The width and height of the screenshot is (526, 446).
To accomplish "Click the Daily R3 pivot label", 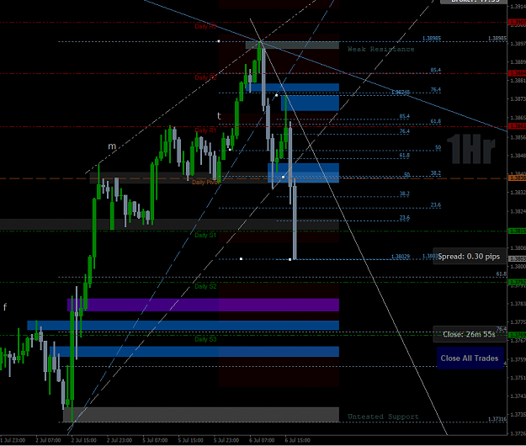I will tap(205, 26).
